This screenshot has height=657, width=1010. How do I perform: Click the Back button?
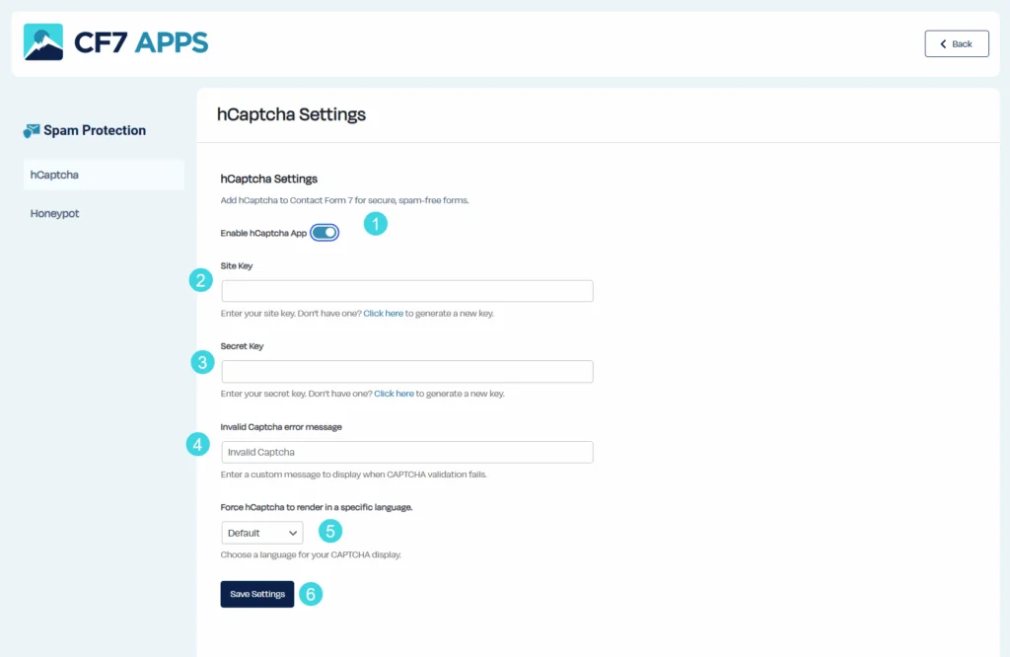click(x=957, y=43)
